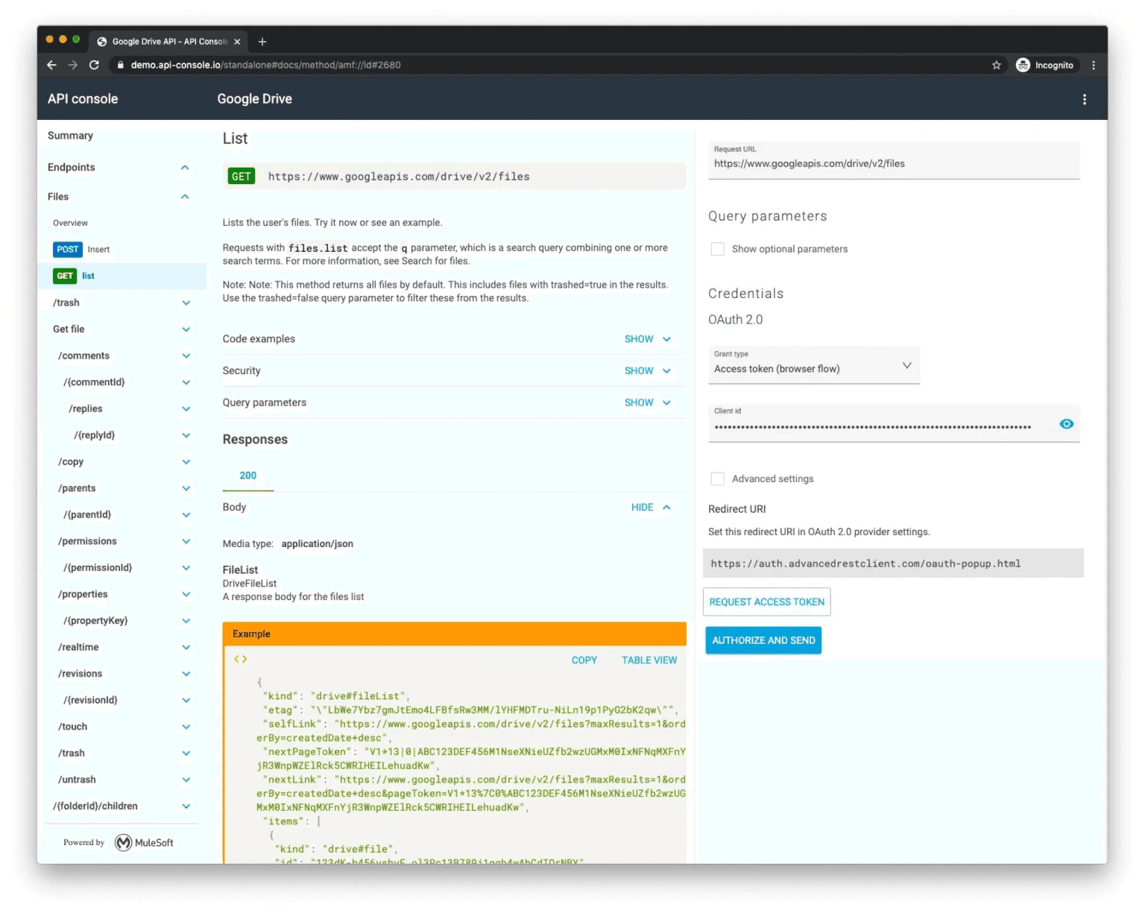Viewport: 1145px width, 913px height.
Task: Expand the /touch endpoint
Action: click(186, 727)
